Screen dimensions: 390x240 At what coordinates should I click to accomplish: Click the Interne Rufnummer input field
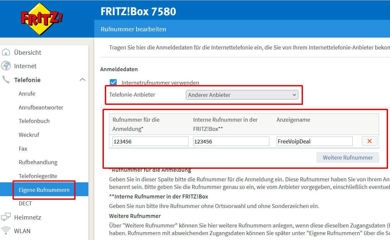(231, 141)
